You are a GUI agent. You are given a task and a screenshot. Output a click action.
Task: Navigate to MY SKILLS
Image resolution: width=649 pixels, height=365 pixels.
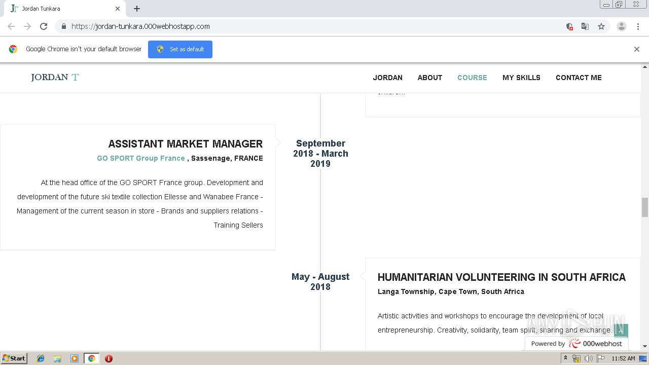tap(521, 78)
